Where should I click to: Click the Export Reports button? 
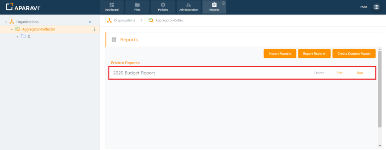point(314,53)
